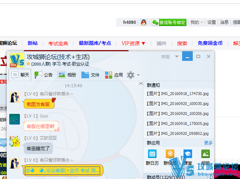Click the 相册 album icon in toolbar
Image resolution: width=240 pixels, height=179 pixels.
(62, 75)
